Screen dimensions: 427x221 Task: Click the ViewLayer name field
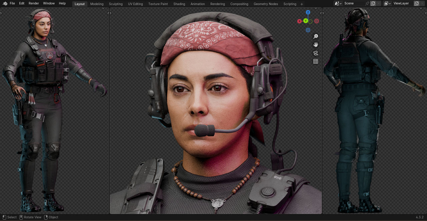(403, 3)
